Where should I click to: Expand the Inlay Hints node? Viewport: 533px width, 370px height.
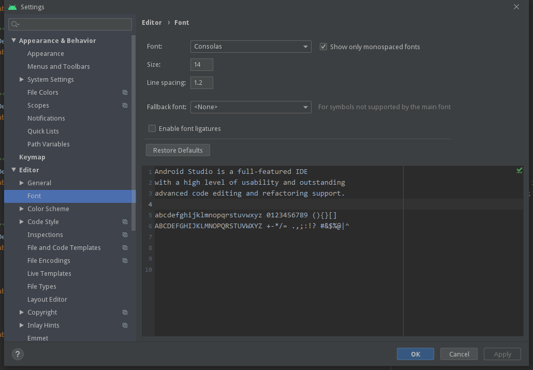(21, 325)
